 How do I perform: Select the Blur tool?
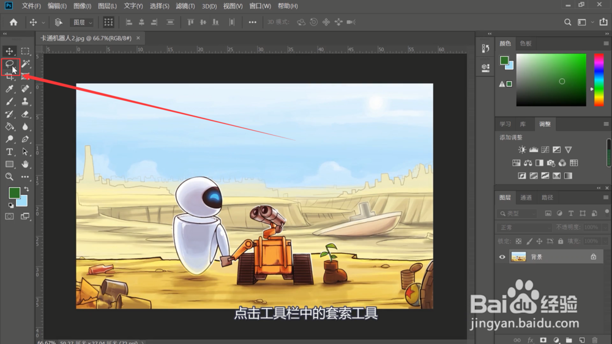[x=25, y=126]
